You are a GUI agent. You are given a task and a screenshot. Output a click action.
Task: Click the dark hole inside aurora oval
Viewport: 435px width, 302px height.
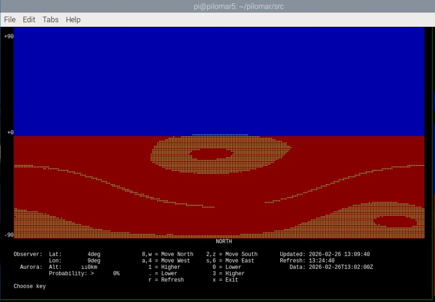click(211, 154)
